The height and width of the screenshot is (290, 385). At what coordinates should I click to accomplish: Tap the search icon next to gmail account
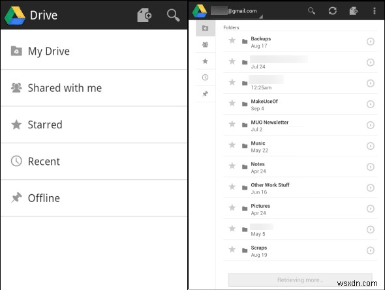[311, 11]
